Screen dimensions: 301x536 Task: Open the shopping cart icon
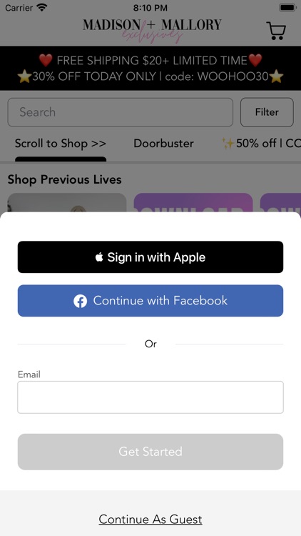click(x=276, y=31)
